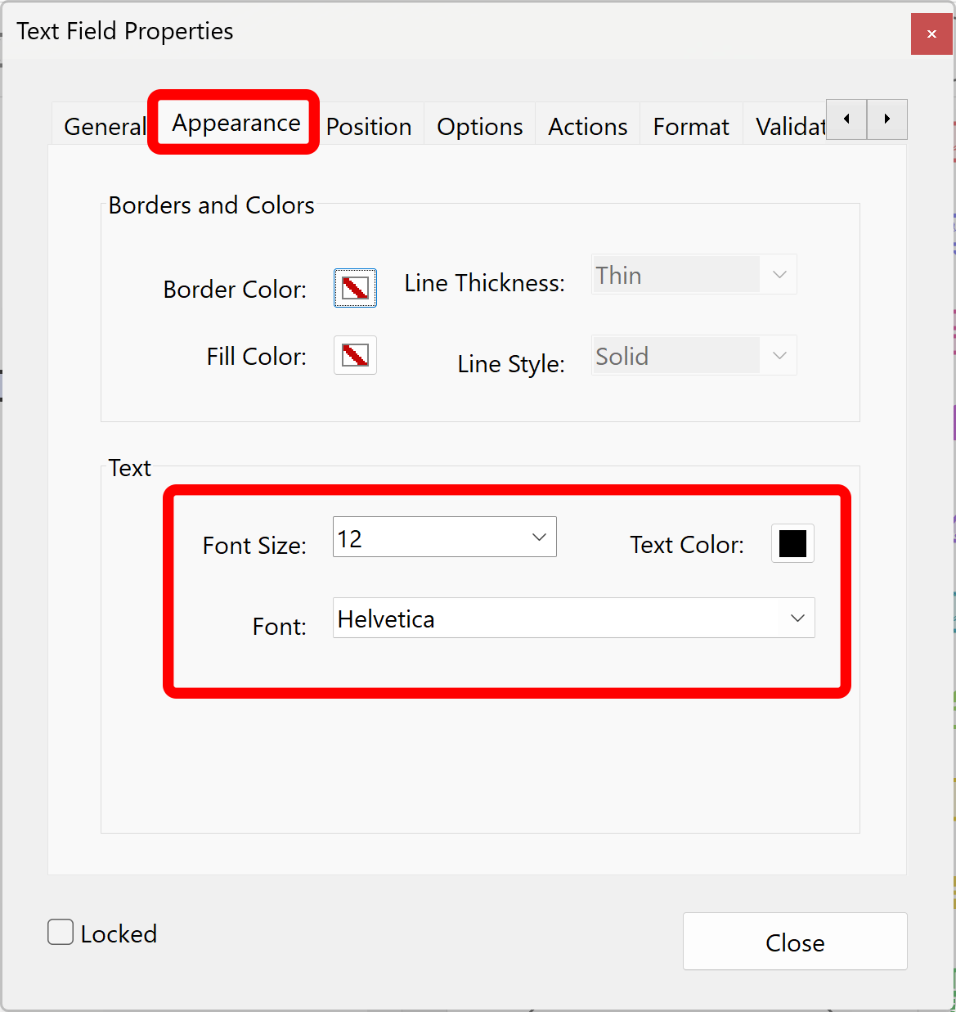Viewport: 956px width, 1012px height.
Task: Open the Text Color picker
Action: click(x=792, y=543)
